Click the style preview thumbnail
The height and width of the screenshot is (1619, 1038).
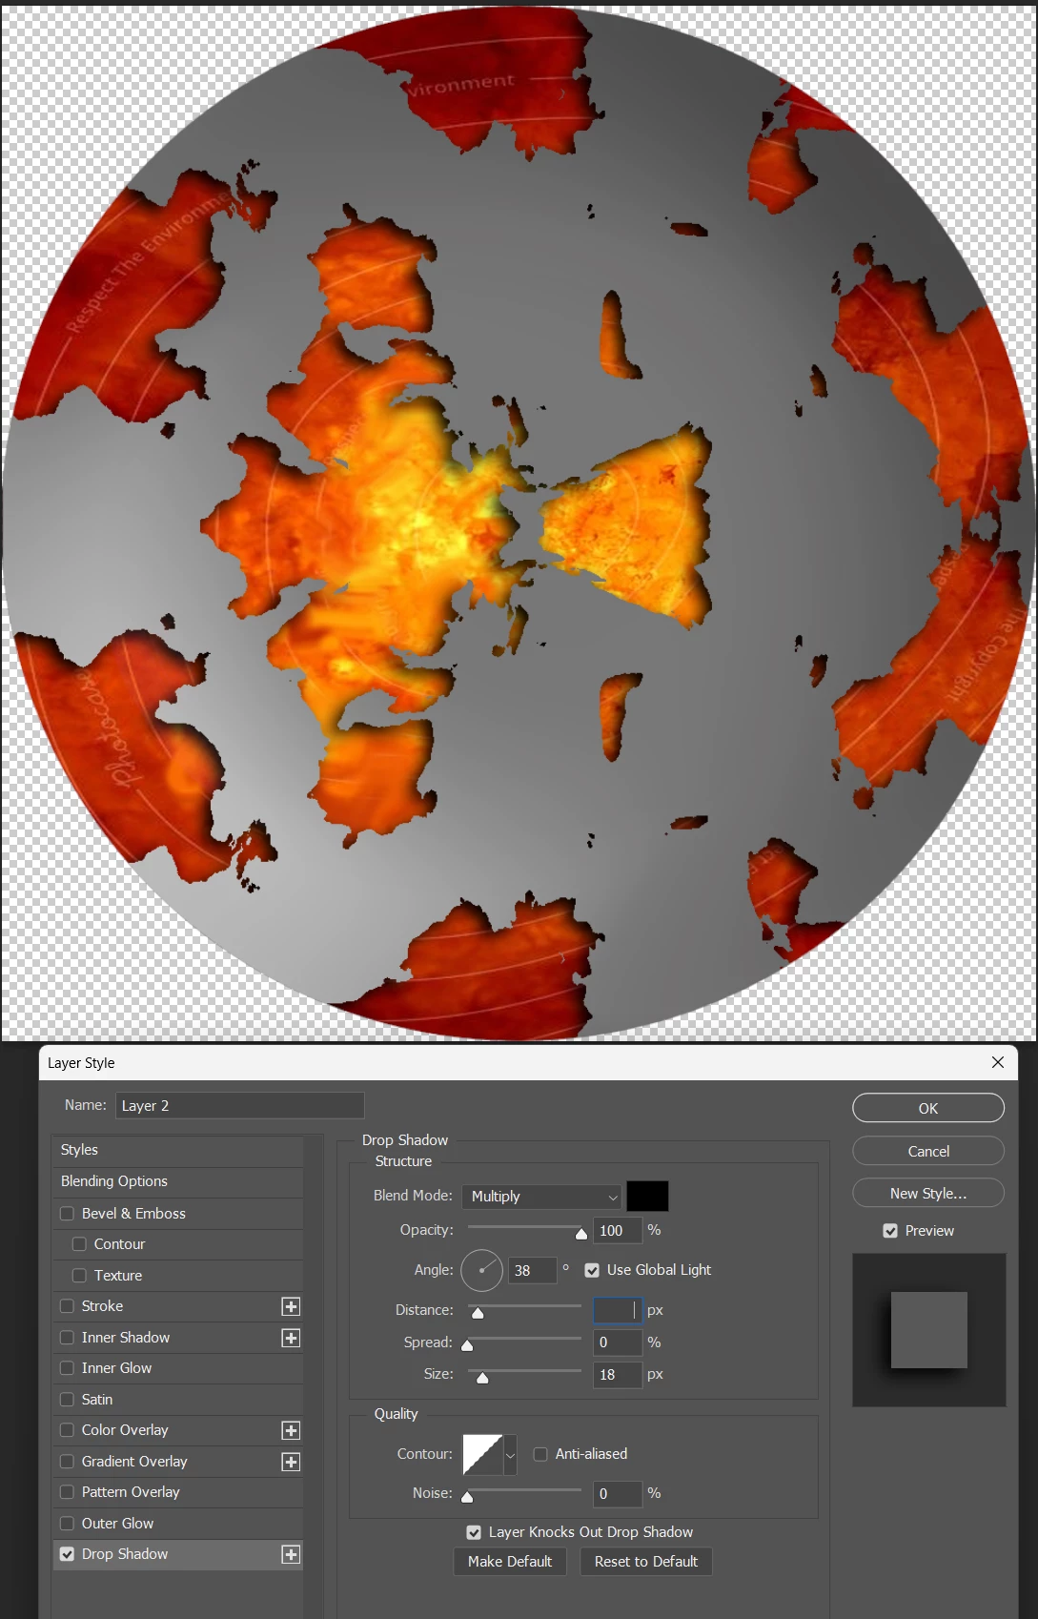[929, 1330]
